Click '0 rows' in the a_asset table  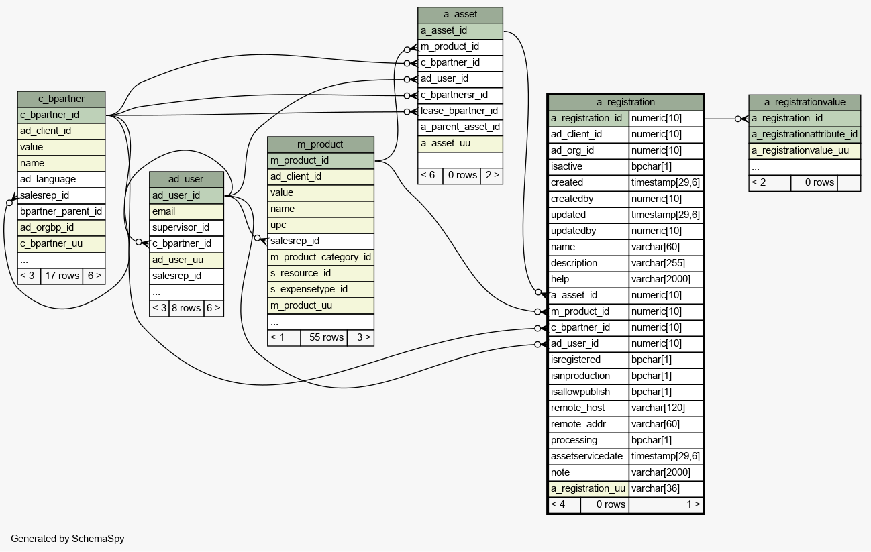(x=462, y=175)
